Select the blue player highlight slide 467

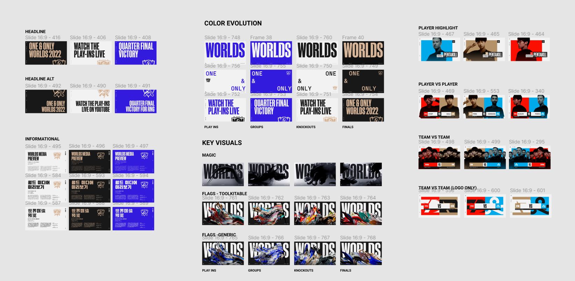tap(439, 49)
